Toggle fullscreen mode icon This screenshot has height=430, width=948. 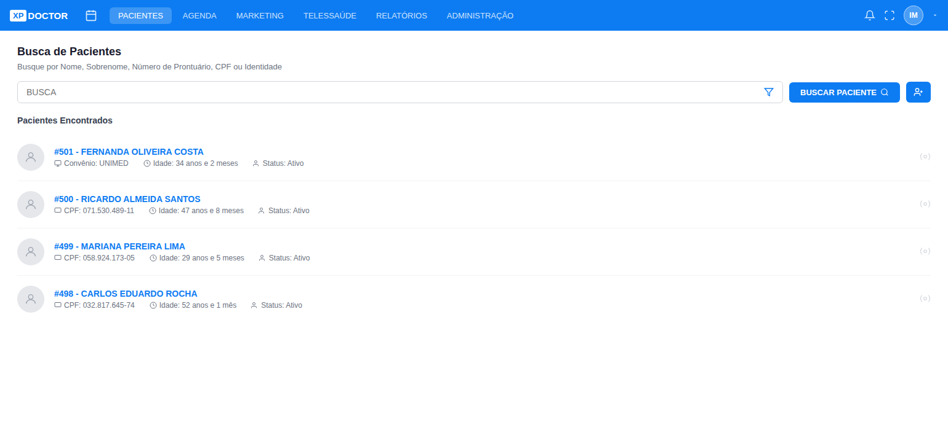pyautogui.click(x=890, y=15)
